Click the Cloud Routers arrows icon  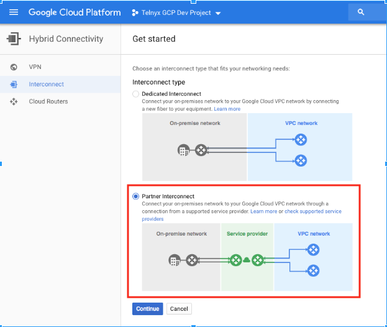click(14, 101)
